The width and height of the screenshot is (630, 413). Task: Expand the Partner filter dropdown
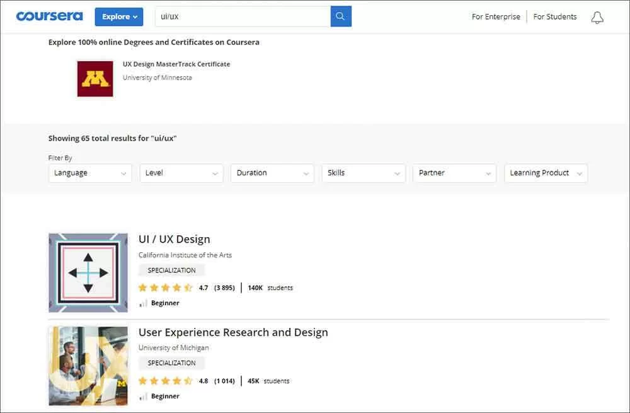[455, 173]
